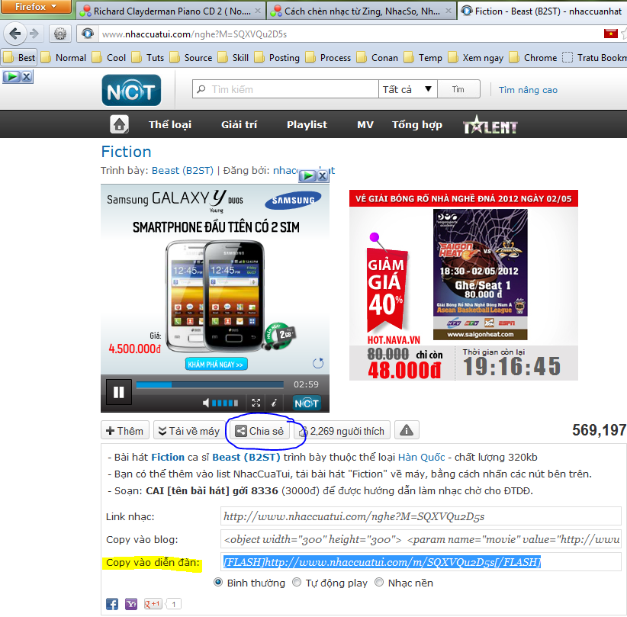Open the Tổng hợp menu

(x=417, y=125)
